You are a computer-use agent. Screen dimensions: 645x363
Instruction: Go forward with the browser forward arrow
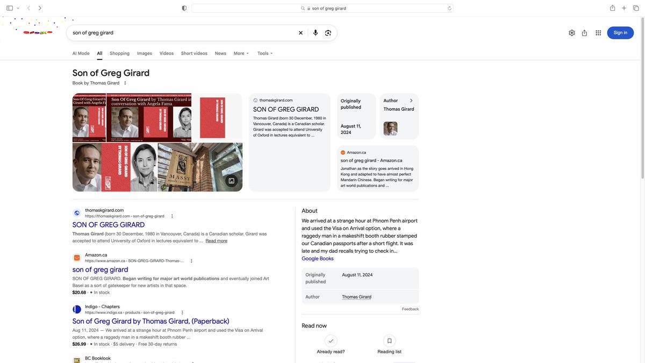tap(40, 8)
